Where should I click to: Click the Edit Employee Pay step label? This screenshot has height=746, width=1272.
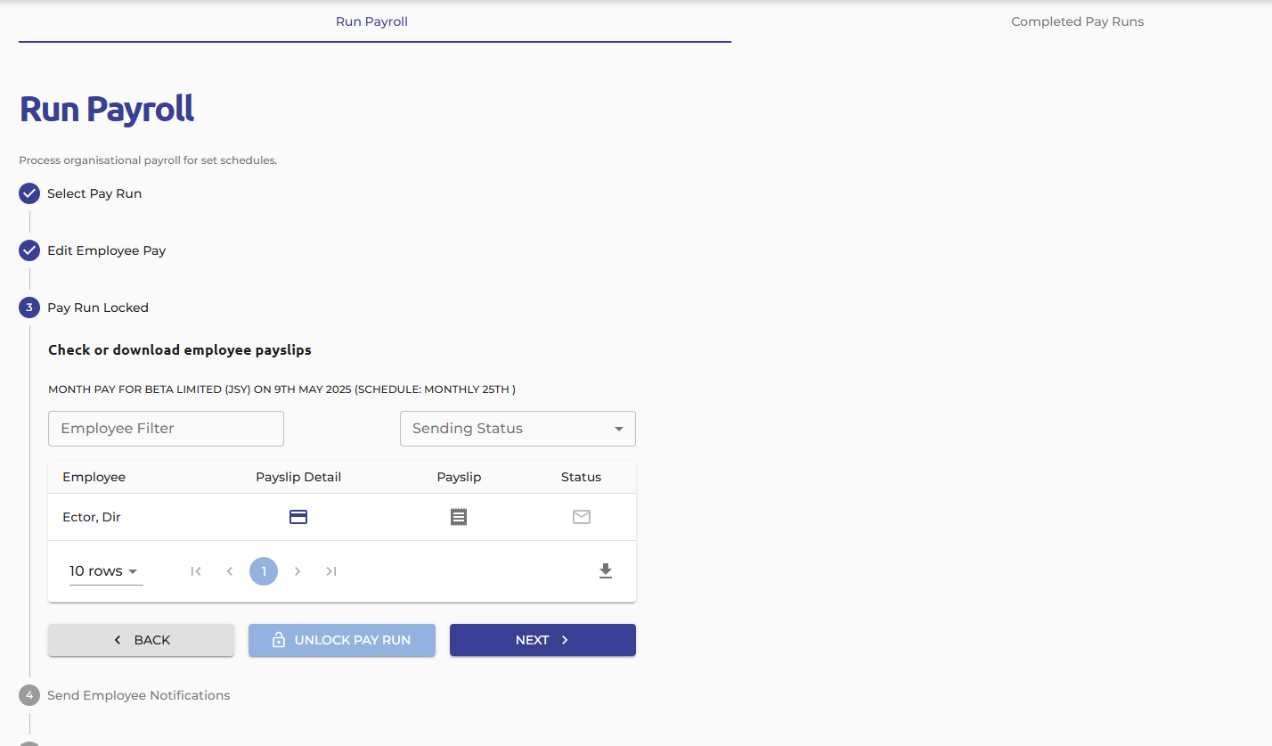click(107, 250)
